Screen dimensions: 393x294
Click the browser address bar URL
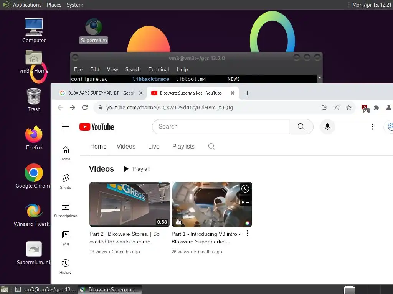pos(169,108)
